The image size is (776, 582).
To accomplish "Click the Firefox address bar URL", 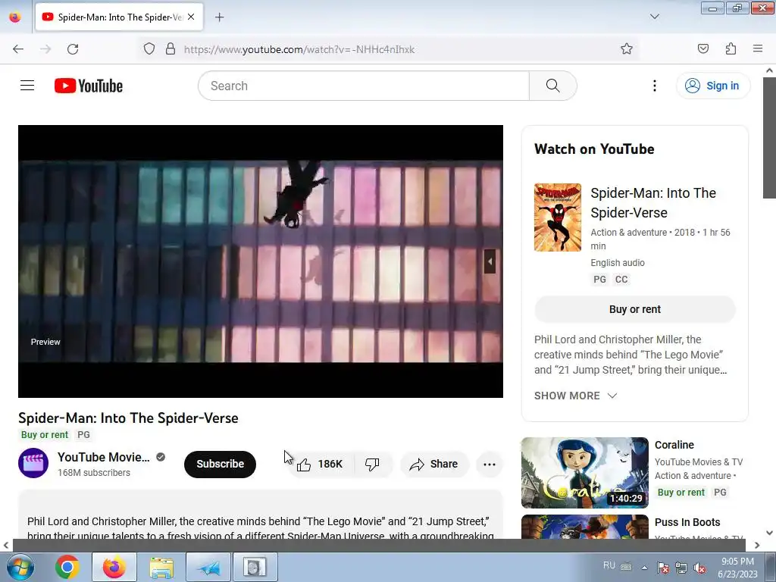I will [x=299, y=49].
